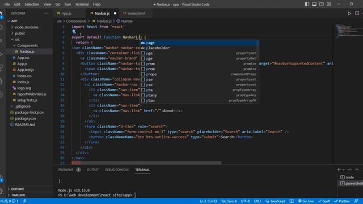Viewport: 363px width, 204px height.
Task: Choose the 'ptao' snippet suggestion
Action: 199,101
